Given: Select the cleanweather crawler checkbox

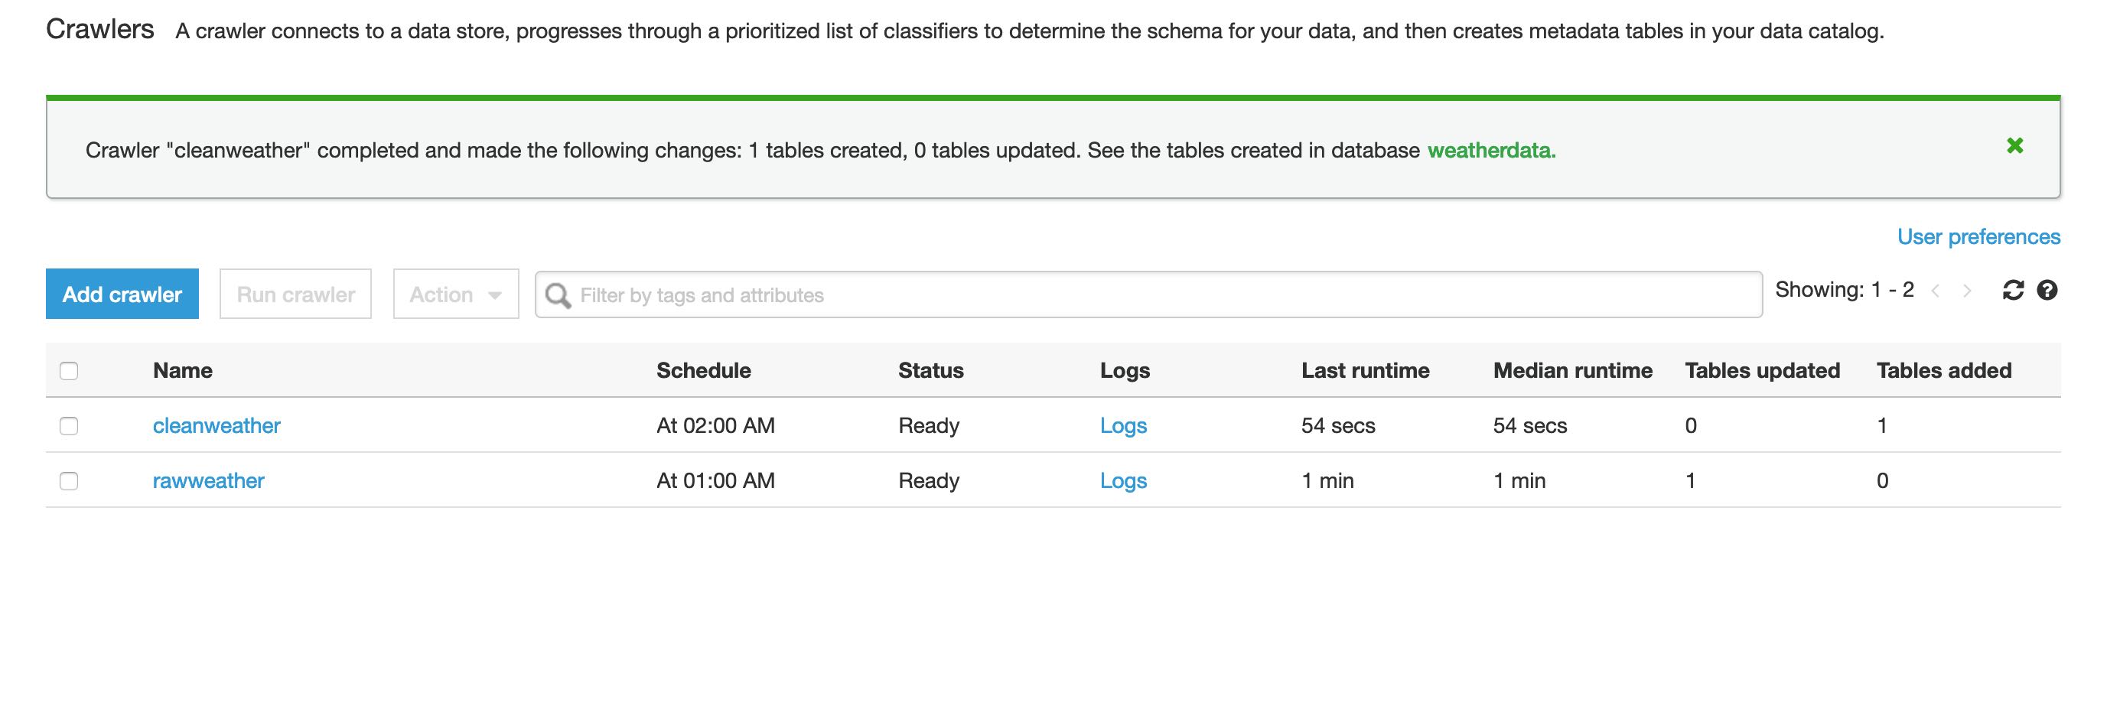Looking at the screenshot, I should 69,426.
